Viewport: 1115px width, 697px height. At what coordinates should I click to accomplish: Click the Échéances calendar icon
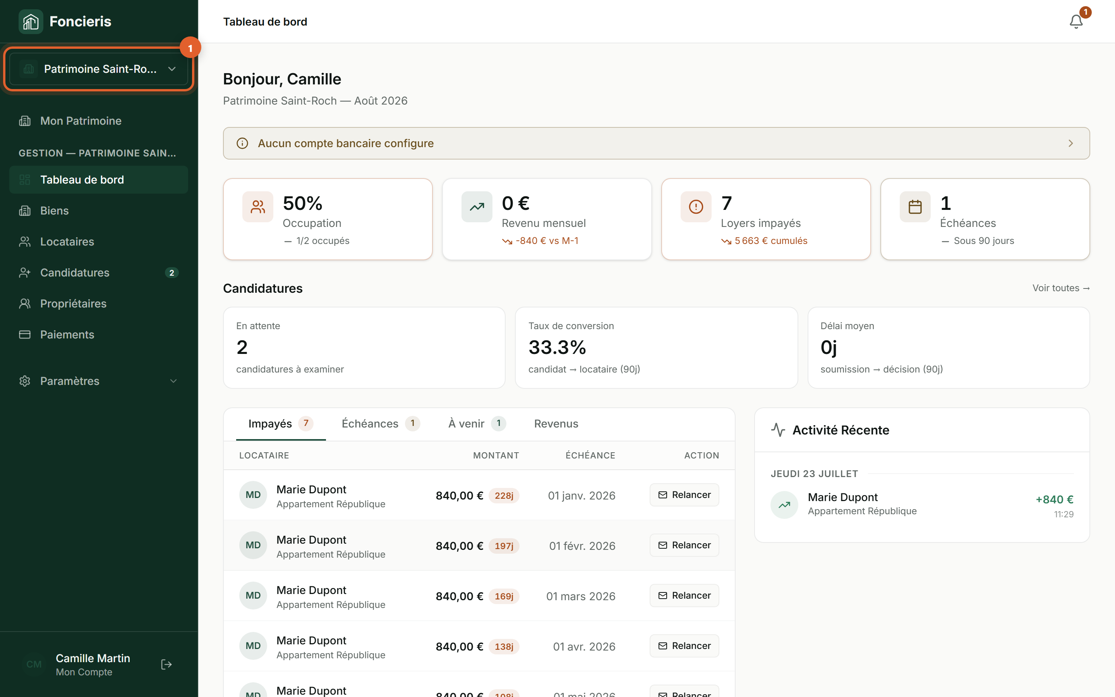pos(915,206)
